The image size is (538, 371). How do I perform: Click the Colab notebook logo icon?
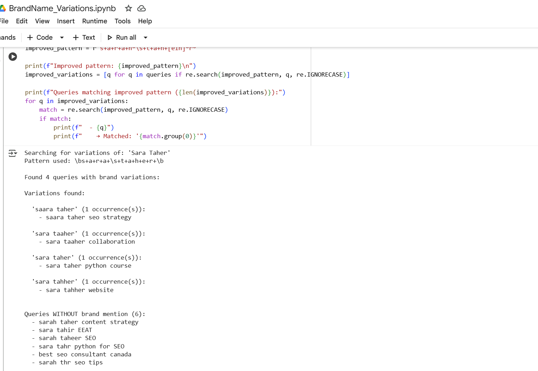tap(5, 8)
